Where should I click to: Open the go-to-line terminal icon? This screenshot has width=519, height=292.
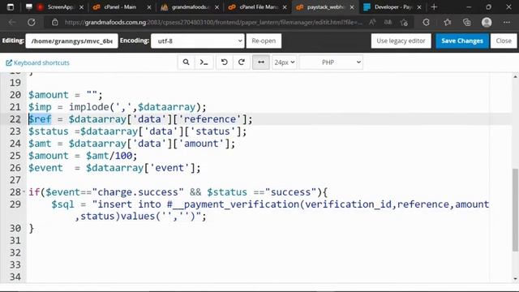(x=204, y=62)
